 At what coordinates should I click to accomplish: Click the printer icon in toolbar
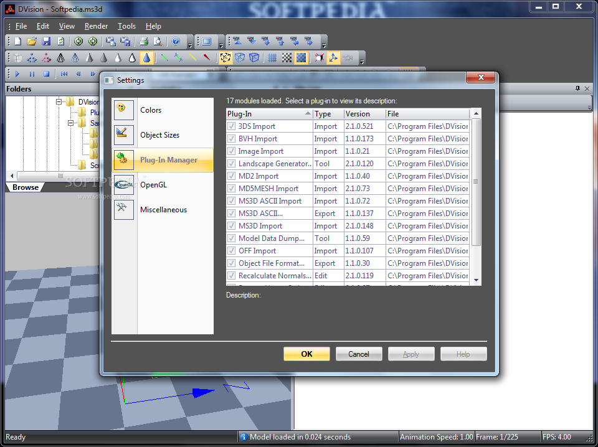tap(143, 41)
